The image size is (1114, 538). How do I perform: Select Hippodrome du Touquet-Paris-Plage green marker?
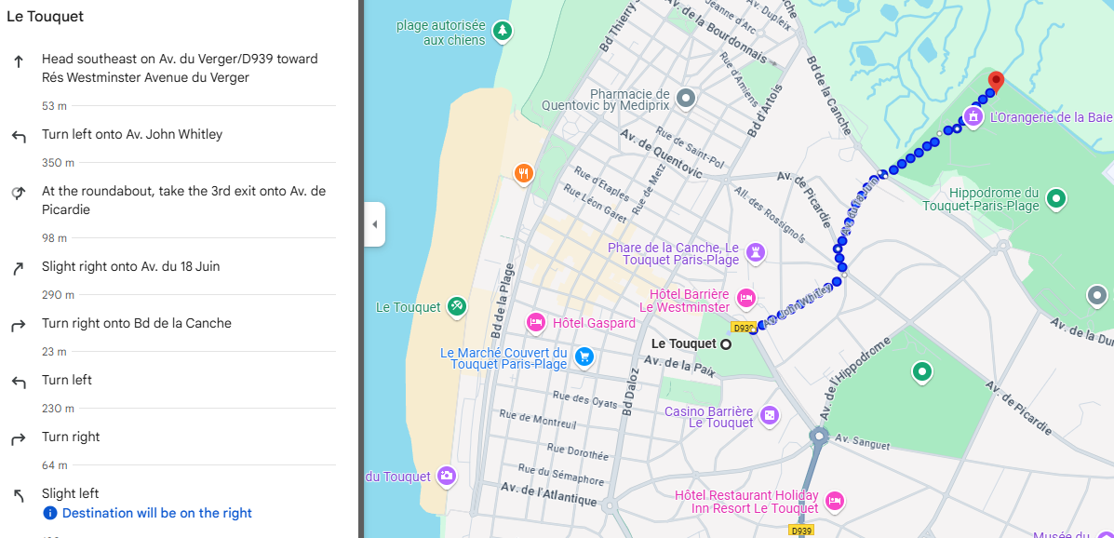[1056, 198]
